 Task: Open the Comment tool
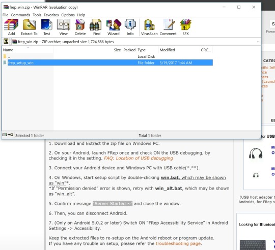click(168, 27)
